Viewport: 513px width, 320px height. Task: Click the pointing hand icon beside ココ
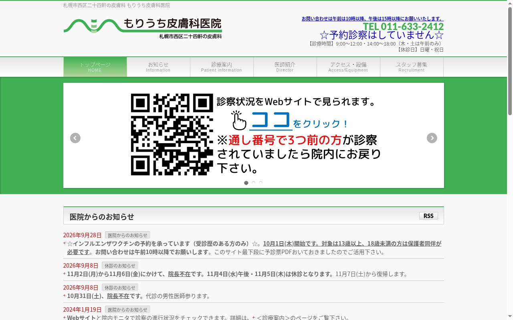click(239, 120)
